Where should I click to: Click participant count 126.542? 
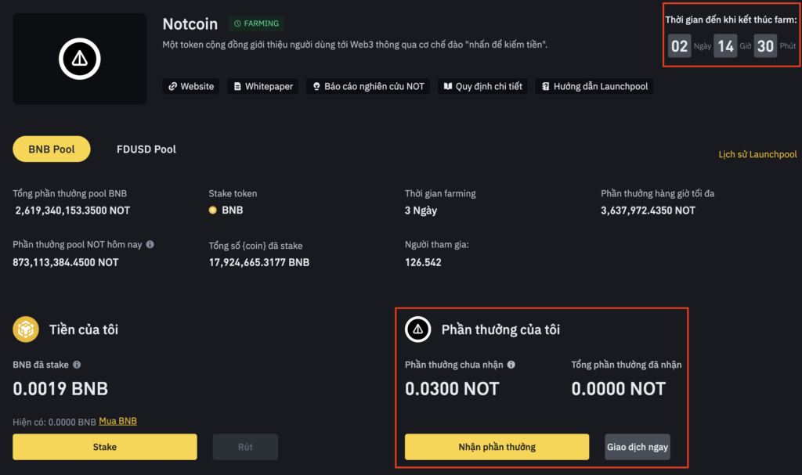tap(423, 262)
